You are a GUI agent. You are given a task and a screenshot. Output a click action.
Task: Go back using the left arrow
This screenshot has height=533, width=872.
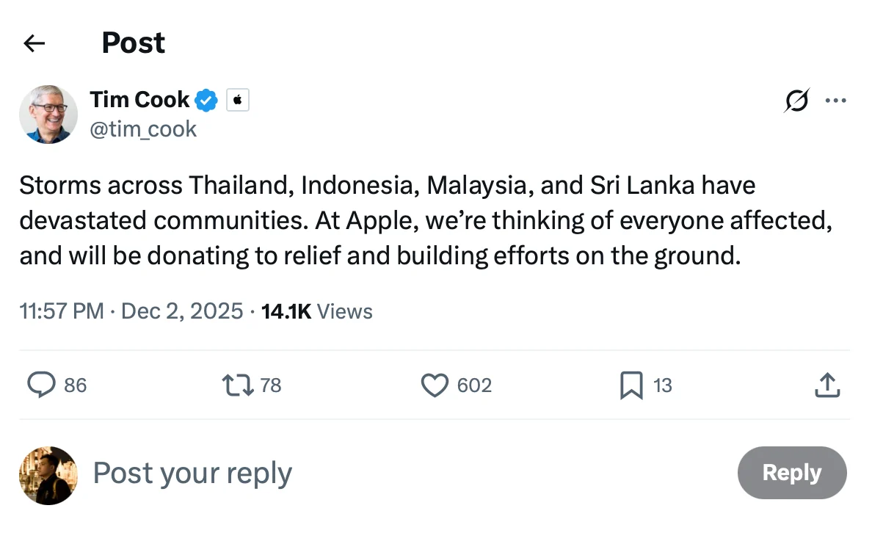click(x=34, y=43)
